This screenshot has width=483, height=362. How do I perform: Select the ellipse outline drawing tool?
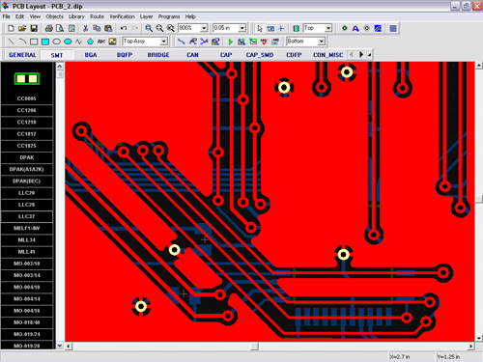click(x=57, y=42)
